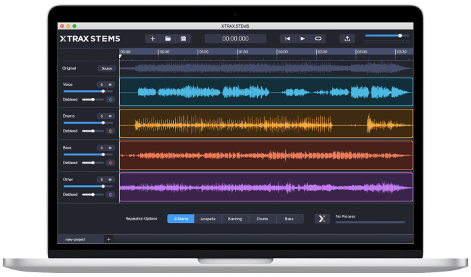Viewport: 471px width, 277px height.
Task: Click the 00:00:000 time display
Action: [235, 39]
